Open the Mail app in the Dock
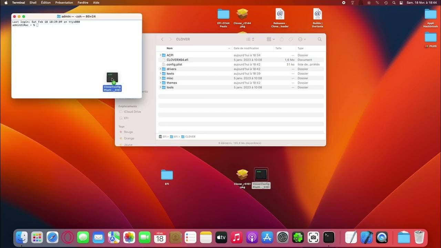This screenshot has height=248, width=441. coord(98,237)
